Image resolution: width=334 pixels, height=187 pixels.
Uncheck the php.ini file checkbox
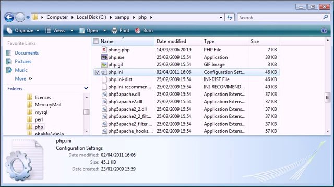click(x=97, y=72)
